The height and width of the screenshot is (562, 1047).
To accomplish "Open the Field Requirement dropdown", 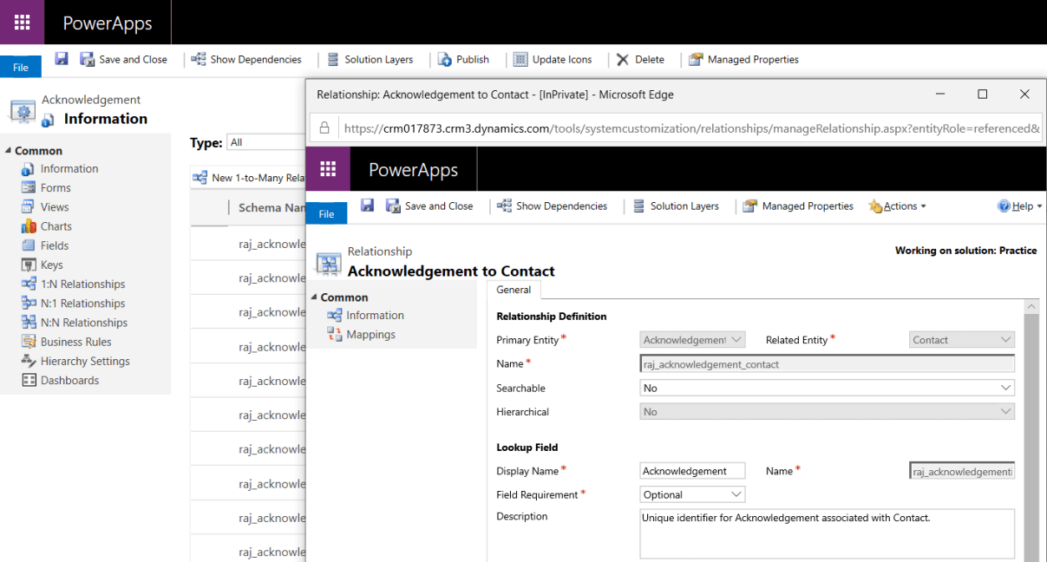I will (691, 494).
